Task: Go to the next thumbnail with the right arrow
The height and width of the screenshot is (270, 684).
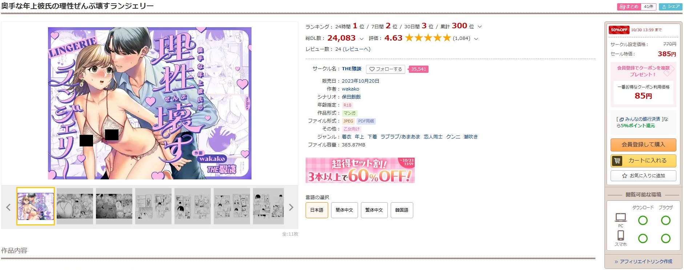Action: 291,207
